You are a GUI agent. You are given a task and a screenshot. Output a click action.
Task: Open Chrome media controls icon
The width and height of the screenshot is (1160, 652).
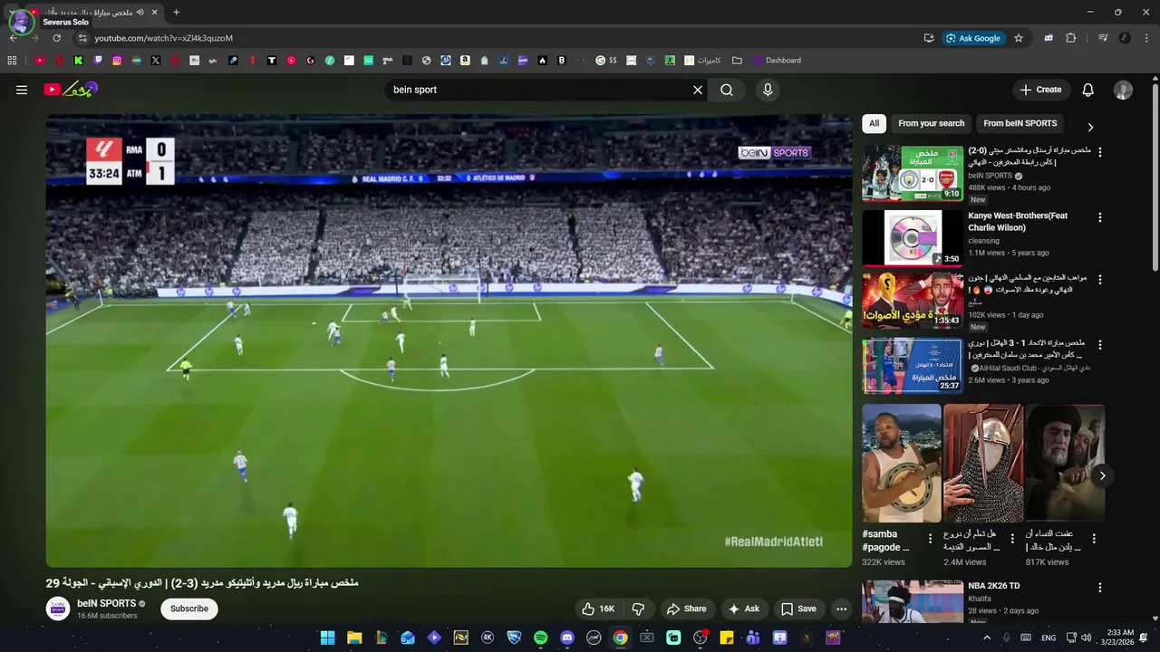click(1103, 38)
